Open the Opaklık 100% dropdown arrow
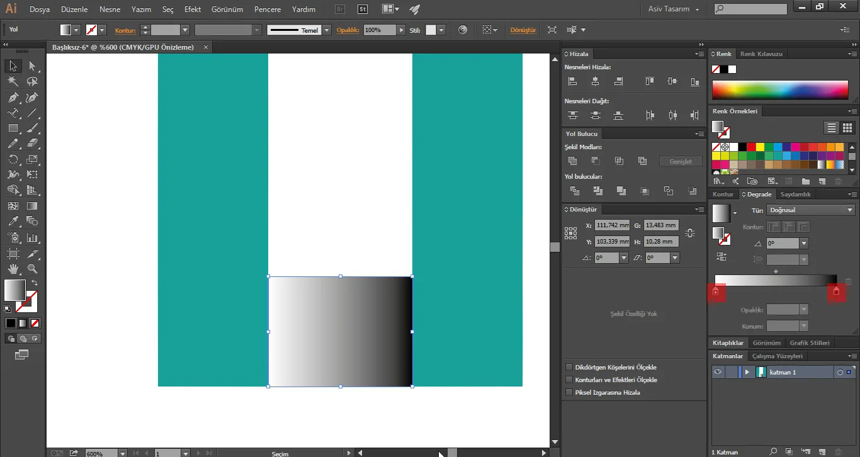This screenshot has height=457, width=860. (x=401, y=30)
